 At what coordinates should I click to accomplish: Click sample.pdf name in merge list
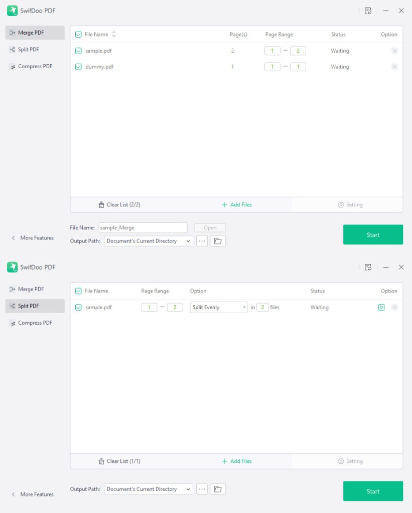tap(98, 51)
